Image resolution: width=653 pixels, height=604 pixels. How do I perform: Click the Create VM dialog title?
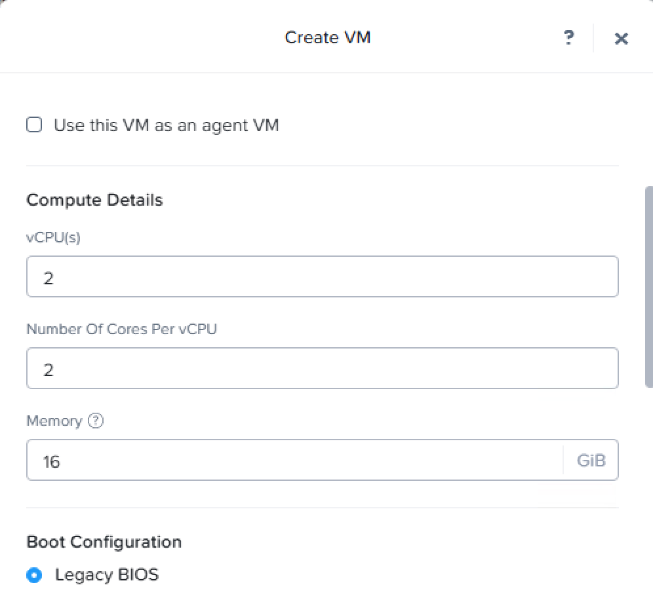[327, 37]
